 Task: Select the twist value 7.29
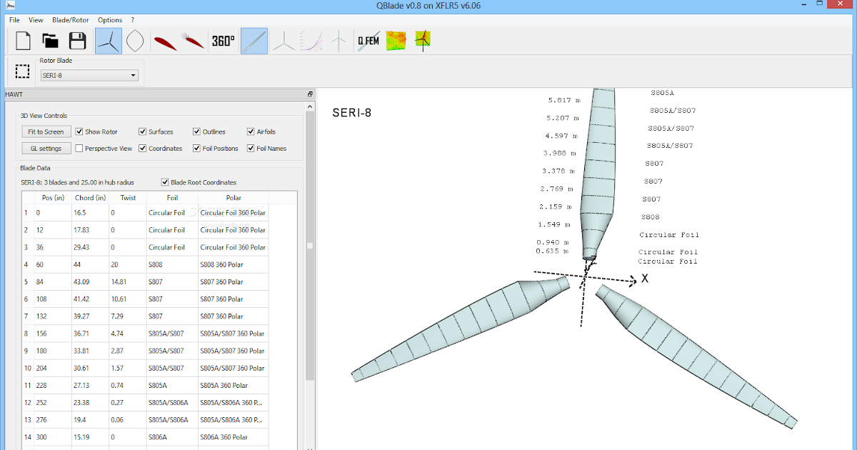tap(128, 316)
